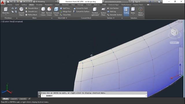Click the Custom View viewport label

(x=8, y=22)
